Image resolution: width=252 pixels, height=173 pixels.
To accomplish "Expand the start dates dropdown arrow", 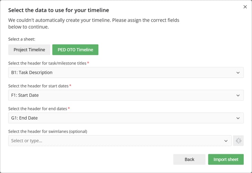I will pos(238,95).
